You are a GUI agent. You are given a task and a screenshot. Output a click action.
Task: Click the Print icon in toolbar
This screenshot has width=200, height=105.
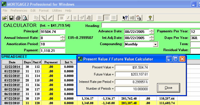point(18,18)
